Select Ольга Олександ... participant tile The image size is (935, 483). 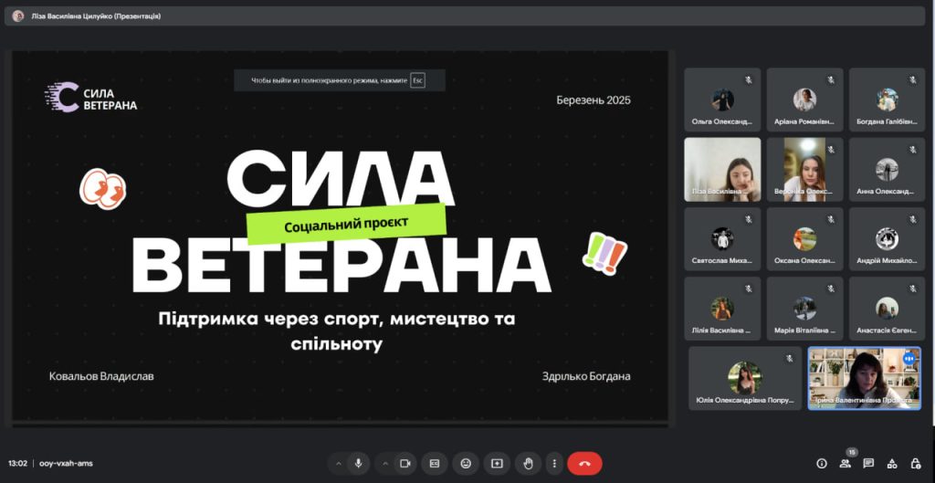[722, 100]
